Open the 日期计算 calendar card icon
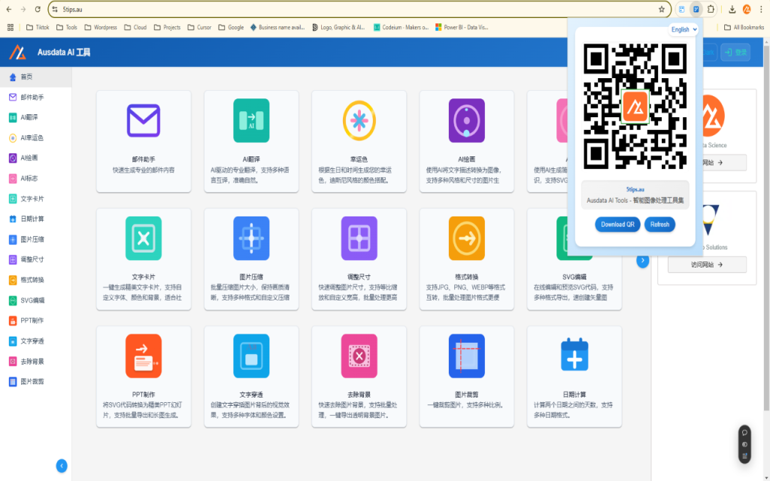The image size is (770, 481). tap(574, 355)
